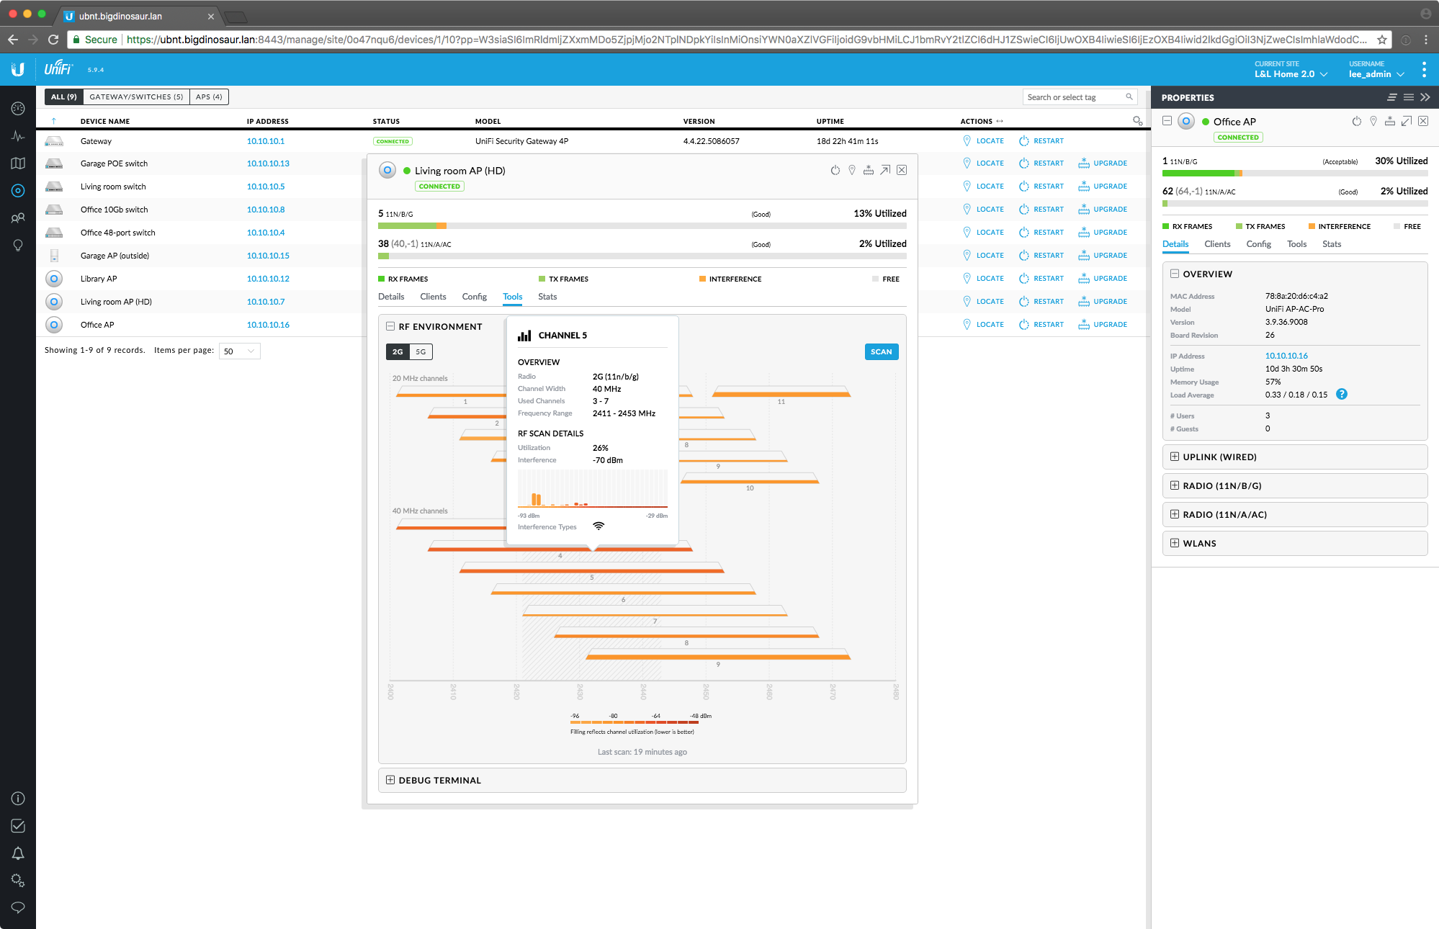Click the 13% utilized 2G utilization bar
Screen dimensions: 1439x929
(x=642, y=226)
